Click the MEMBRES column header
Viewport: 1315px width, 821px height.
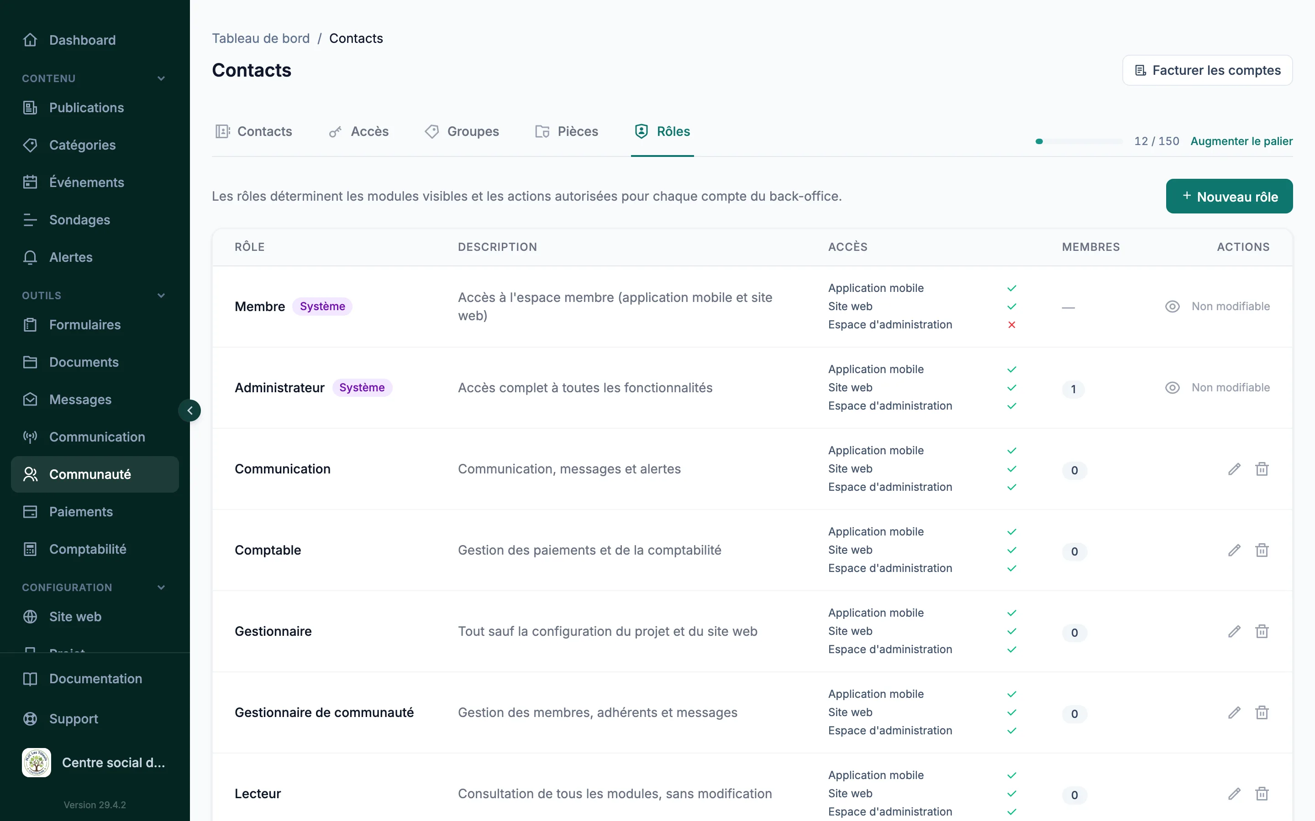coord(1090,247)
